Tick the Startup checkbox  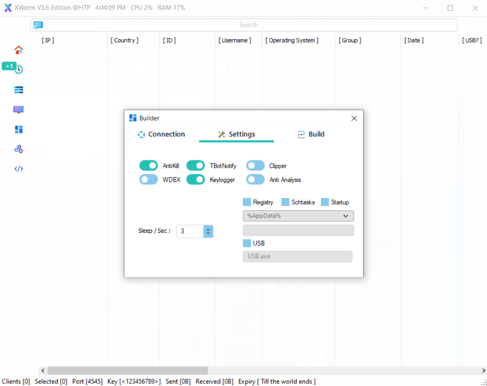coord(325,202)
